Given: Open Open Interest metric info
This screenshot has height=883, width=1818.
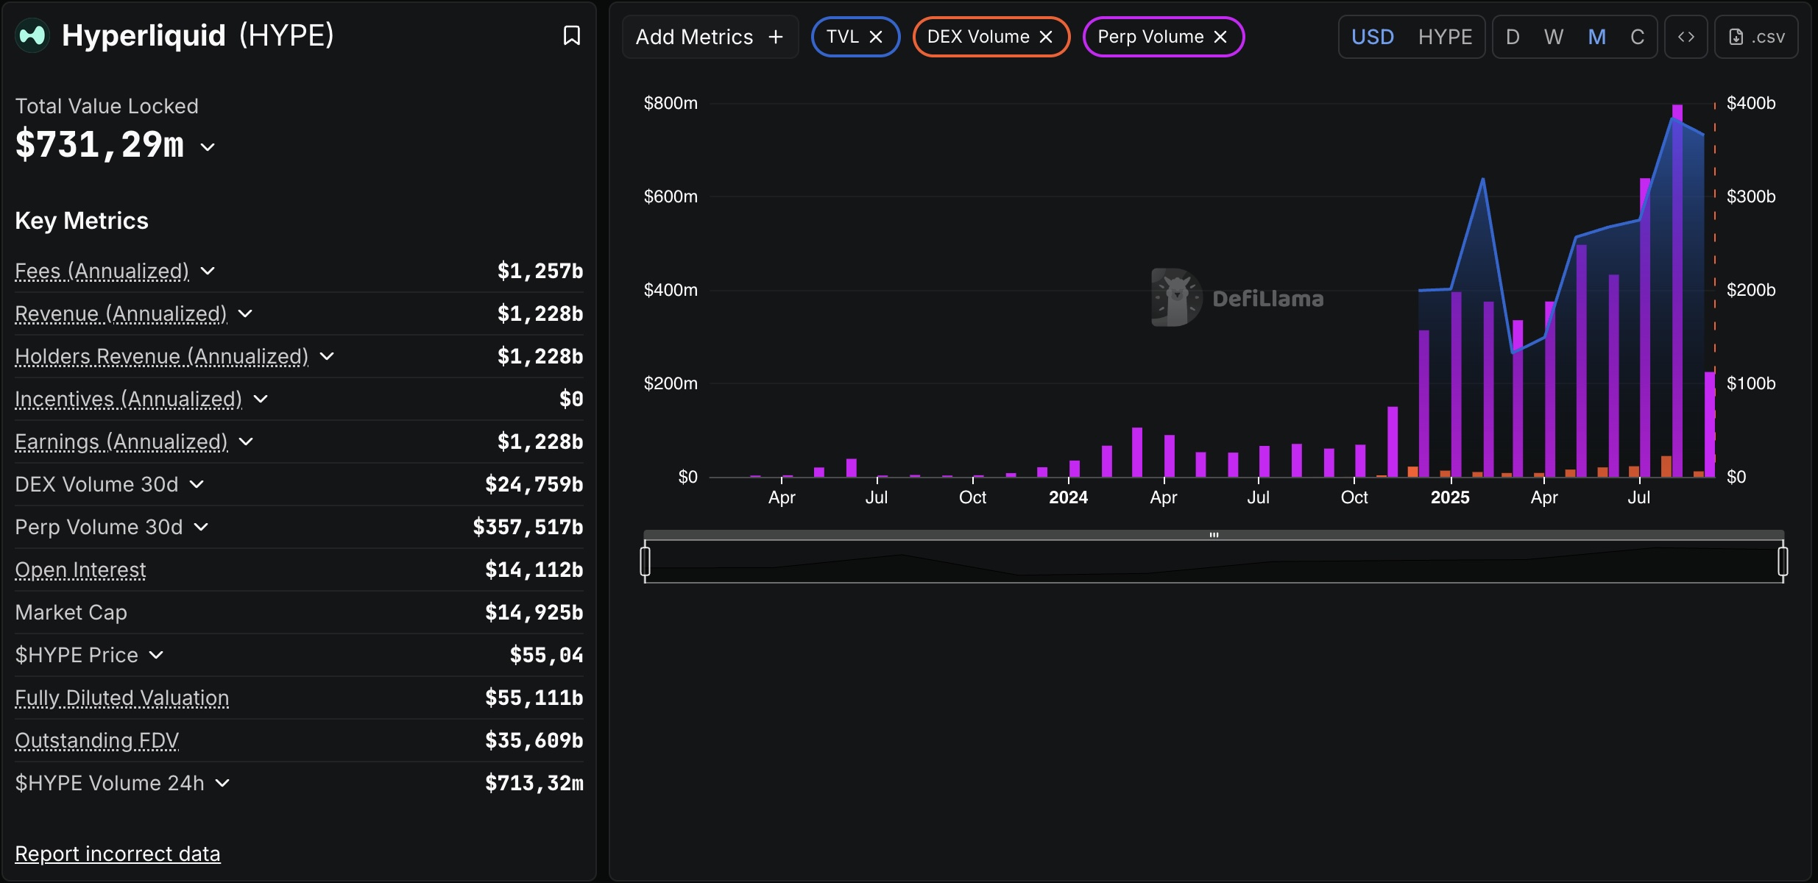Looking at the screenshot, I should [80, 570].
